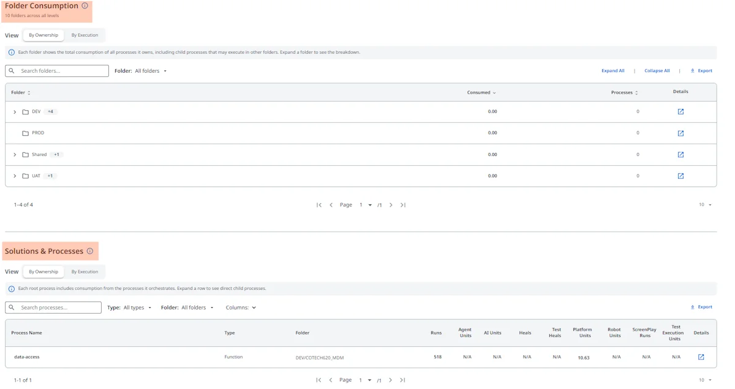Click Expand All link
The width and height of the screenshot is (735, 389).
click(612, 71)
